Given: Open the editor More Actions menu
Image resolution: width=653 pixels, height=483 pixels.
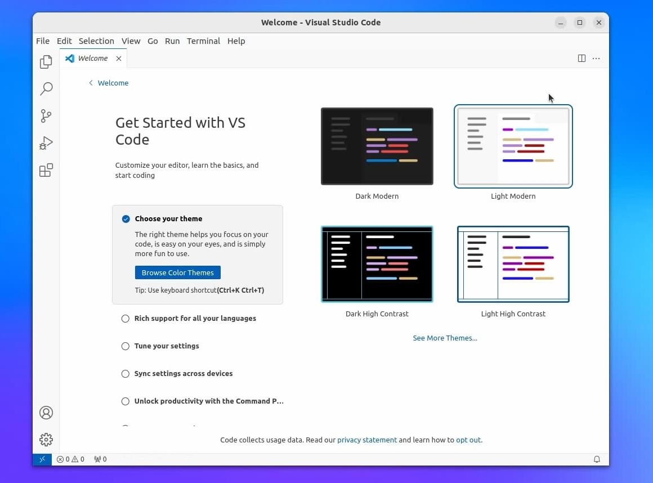Looking at the screenshot, I should pyautogui.click(x=596, y=59).
